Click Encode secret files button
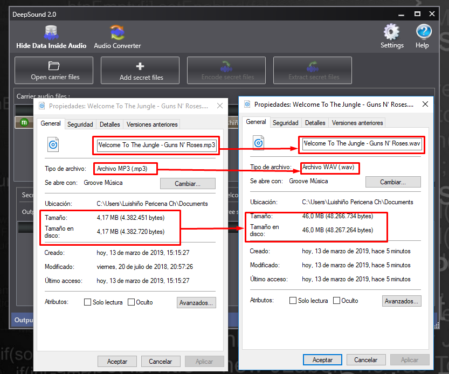 tap(226, 71)
